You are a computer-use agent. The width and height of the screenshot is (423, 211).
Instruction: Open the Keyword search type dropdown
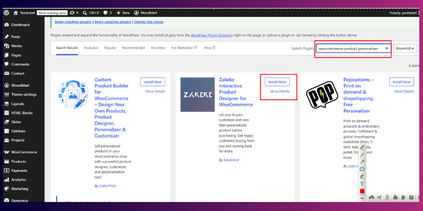point(405,49)
